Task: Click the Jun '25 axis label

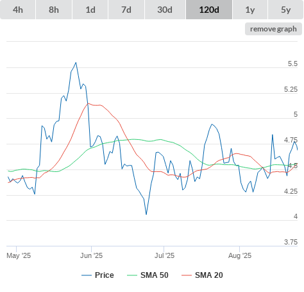Action: (x=91, y=255)
